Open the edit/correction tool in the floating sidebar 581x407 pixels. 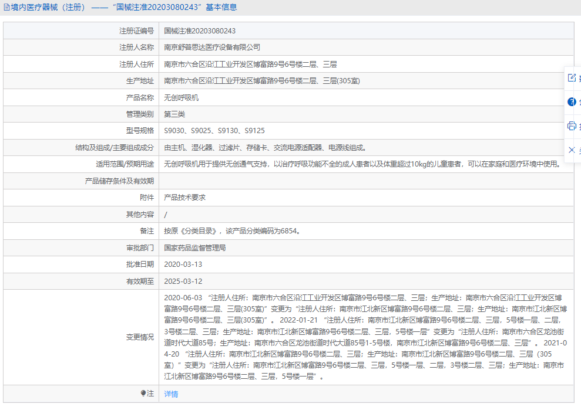pos(572,77)
